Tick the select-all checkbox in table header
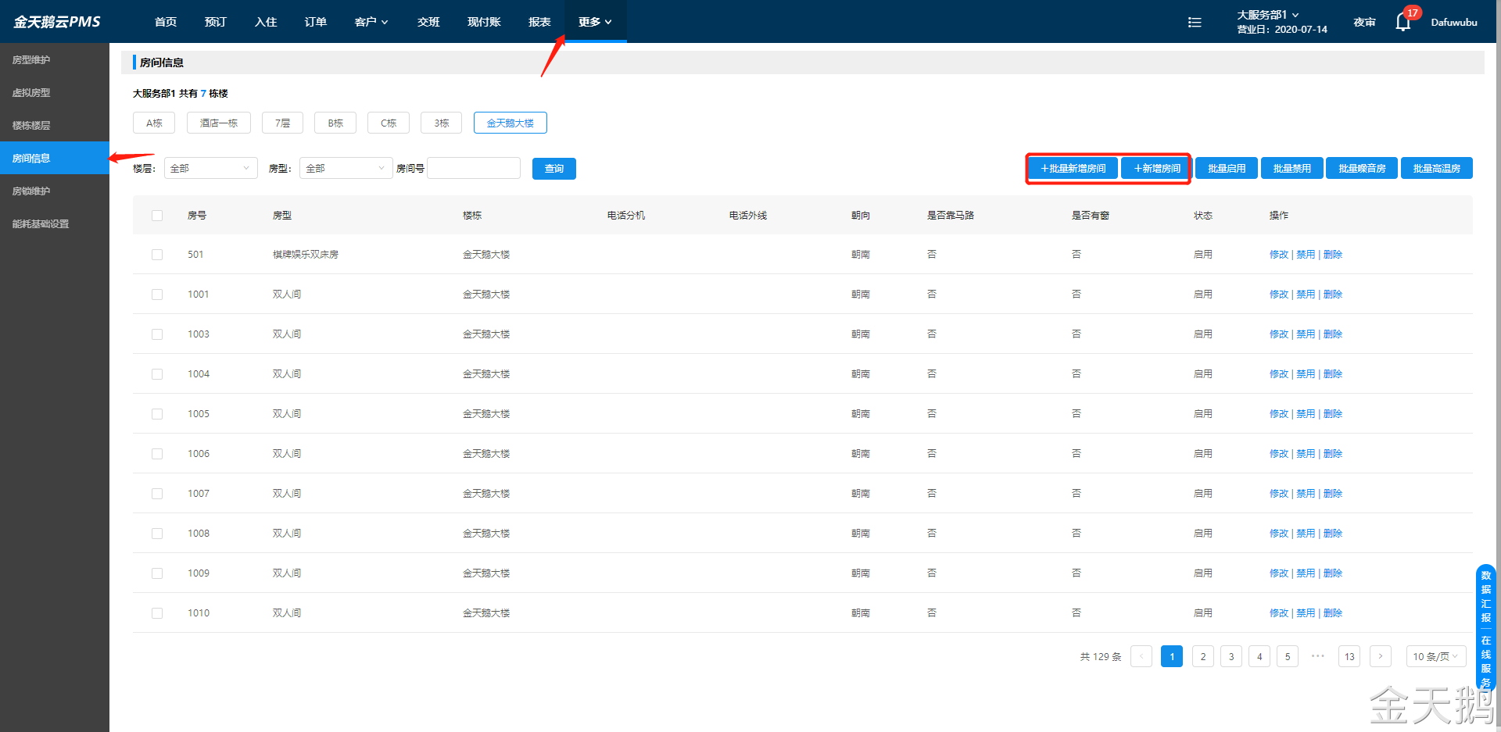Image resolution: width=1501 pixels, height=732 pixels. pyautogui.click(x=157, y=216)
